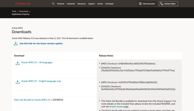Open 'Use this link for the latest version update'
This screenshot has width=194, height=111.
(x=41, y=44)
